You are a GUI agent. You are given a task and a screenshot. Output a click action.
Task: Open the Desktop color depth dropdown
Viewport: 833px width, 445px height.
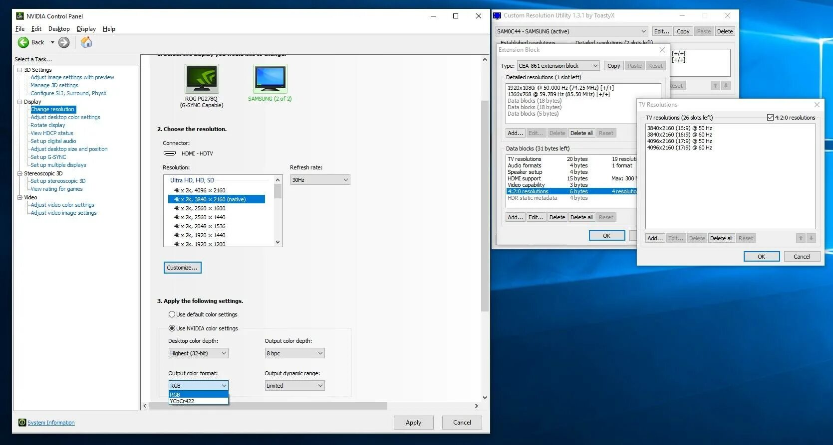[198, 353]
